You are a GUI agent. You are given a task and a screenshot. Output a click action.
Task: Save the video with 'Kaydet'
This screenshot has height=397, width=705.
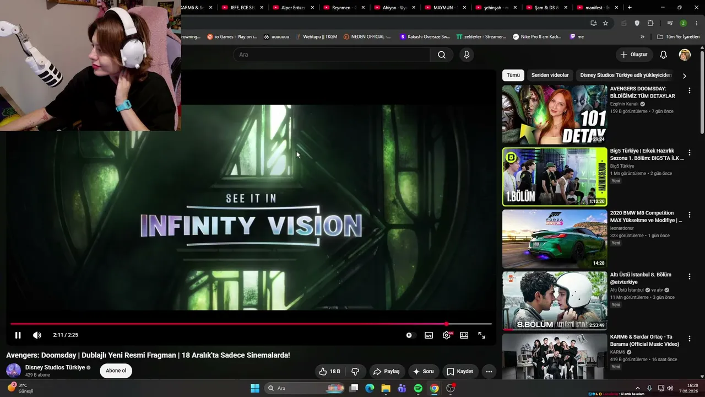pos(460,372)
